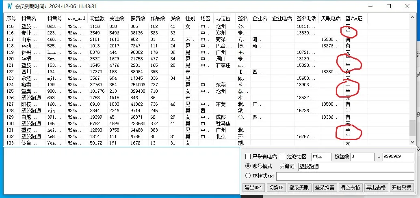The image size is (420, 198).
Task: Click the 开始采集 button
Action: pyautogui.click(x=401, y=187)
